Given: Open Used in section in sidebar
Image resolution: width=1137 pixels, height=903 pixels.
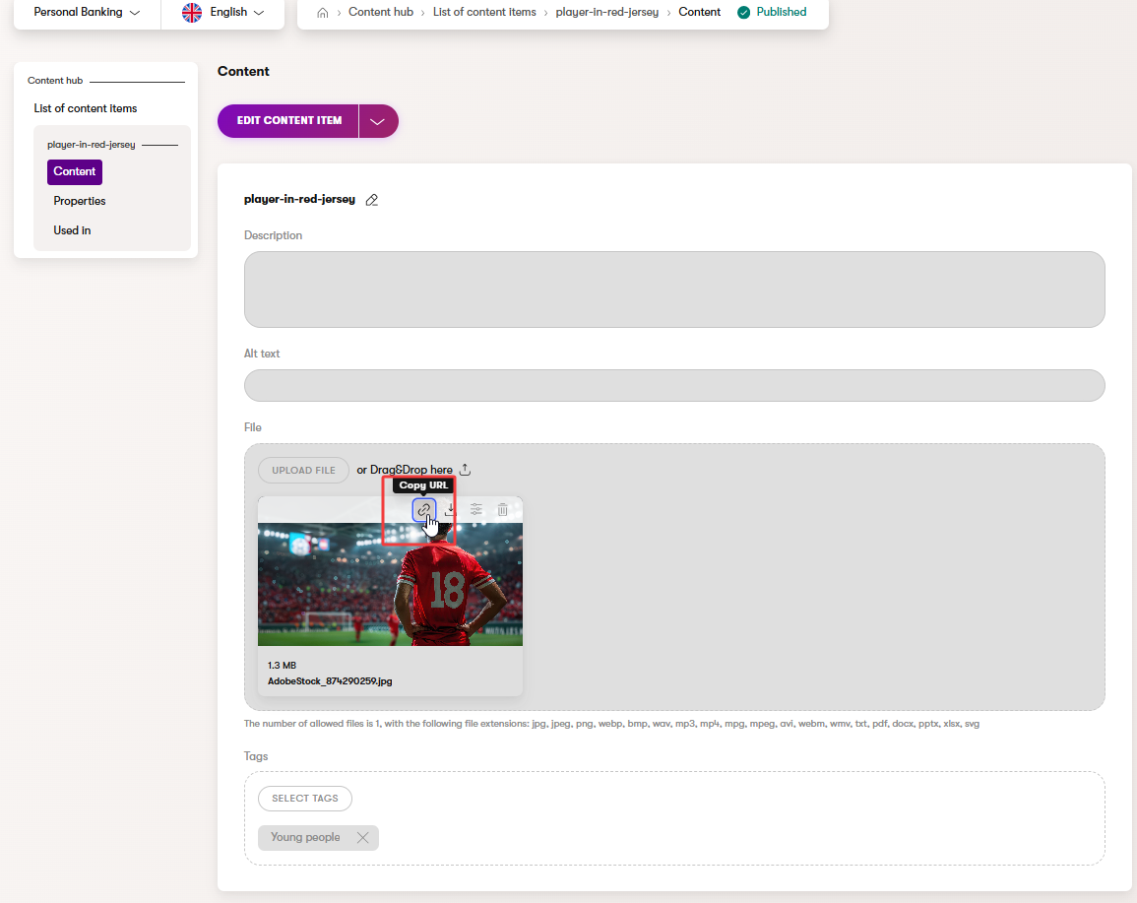Looking at the screenshot, I should point(72,230).
